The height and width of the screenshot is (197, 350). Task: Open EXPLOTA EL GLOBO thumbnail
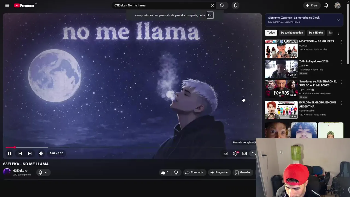coord(281,110)
